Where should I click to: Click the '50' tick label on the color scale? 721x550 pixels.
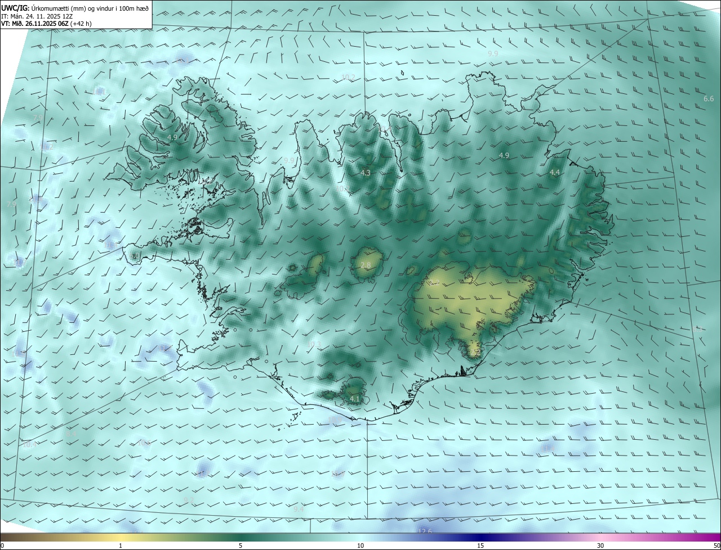click(x=716, y=546)
